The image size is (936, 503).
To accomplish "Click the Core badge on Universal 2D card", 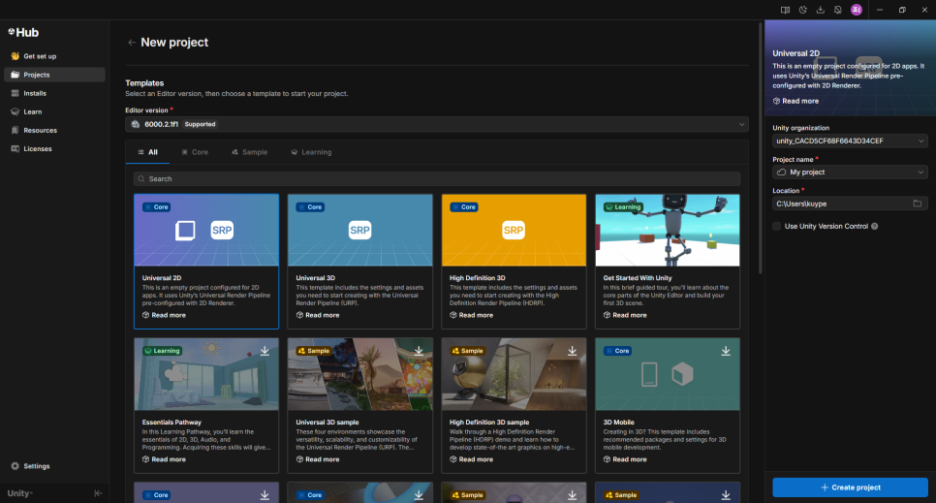I will (x=156, y=207).
